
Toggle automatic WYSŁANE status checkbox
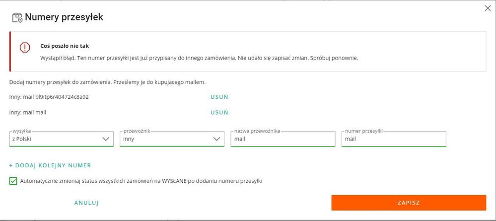[13, 181]
